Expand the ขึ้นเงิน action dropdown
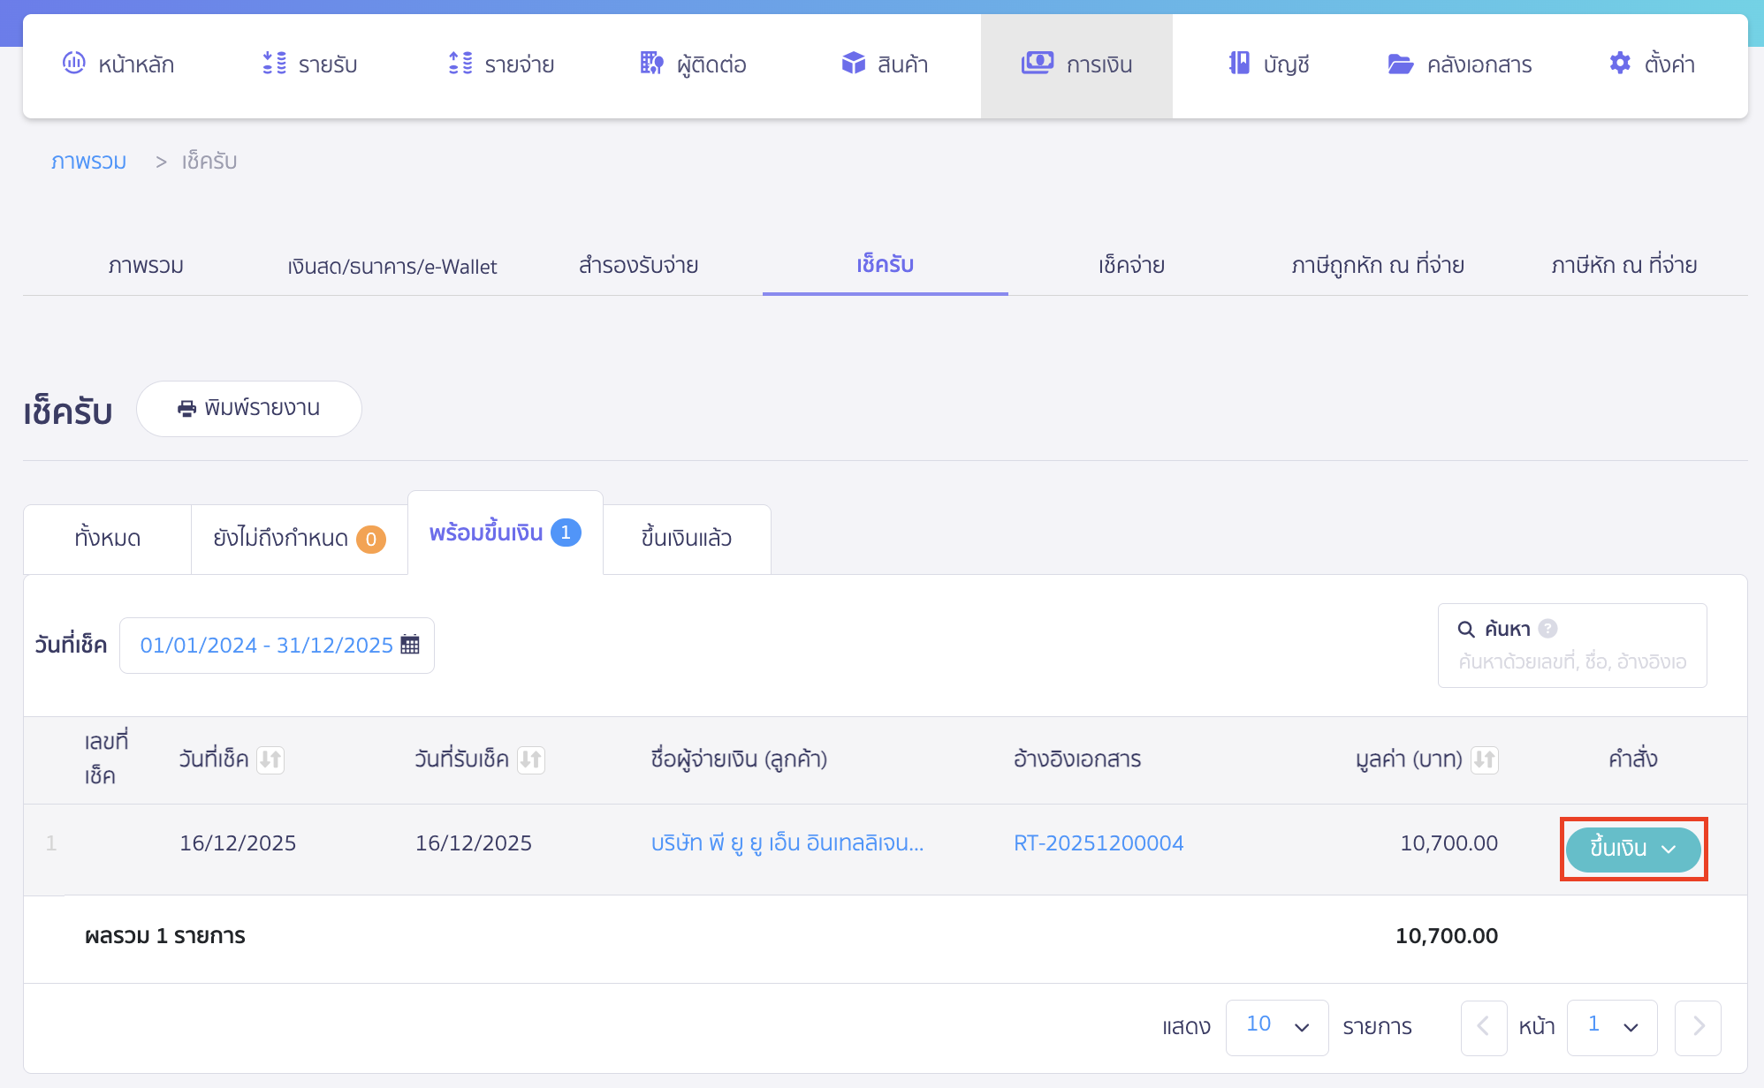 click(x=1669, y=848)
